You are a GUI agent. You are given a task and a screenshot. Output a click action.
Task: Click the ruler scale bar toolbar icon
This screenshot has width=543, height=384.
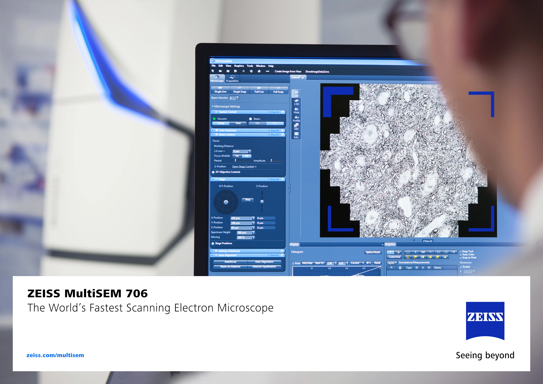(268, 71)
